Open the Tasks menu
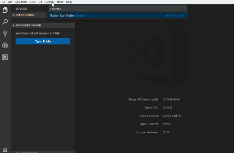Screen dimensions: 234x153 (60, 2)
